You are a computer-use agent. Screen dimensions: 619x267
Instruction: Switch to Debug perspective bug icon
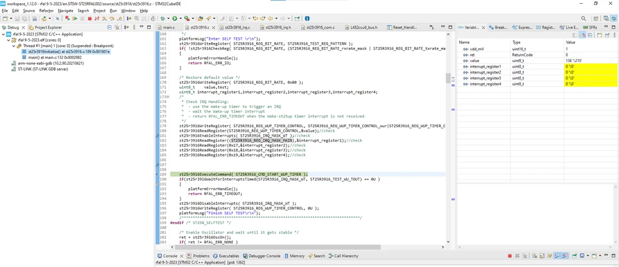(x=613, y=18)
